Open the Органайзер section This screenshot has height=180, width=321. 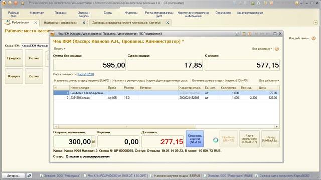[223, 13]
